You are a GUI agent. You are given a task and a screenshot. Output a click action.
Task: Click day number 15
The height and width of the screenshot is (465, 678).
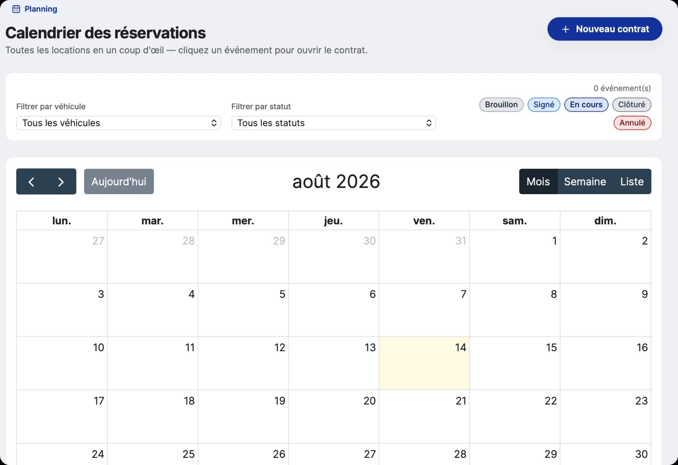[x=552, y=347]
